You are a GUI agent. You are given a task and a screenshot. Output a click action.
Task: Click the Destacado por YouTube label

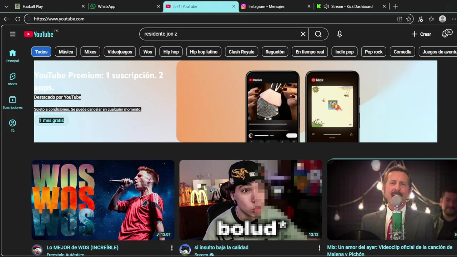pos(57,97)
